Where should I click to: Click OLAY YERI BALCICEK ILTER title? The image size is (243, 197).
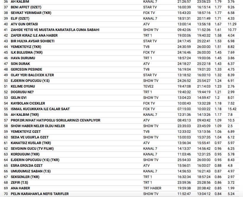(32, 75)
